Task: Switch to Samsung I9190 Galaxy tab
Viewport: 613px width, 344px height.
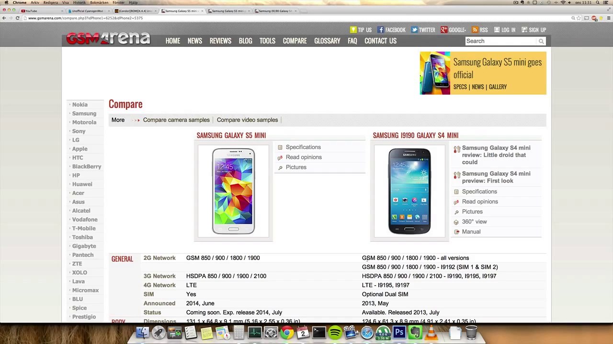Action: coord(275,11)
